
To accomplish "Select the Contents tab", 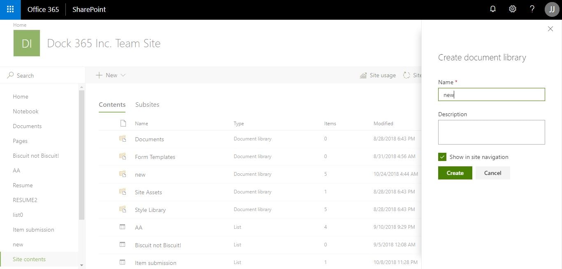I will [x=112, y=105].
